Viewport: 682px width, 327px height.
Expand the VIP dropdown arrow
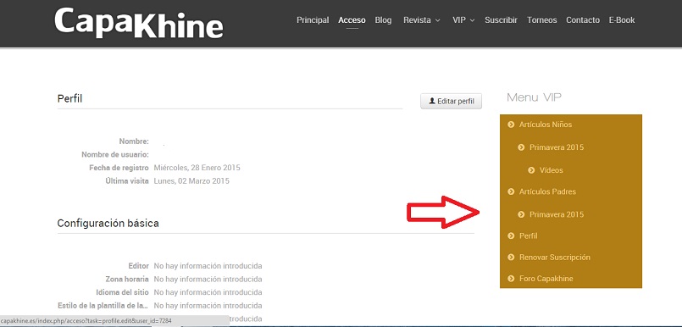click(473, 20)
